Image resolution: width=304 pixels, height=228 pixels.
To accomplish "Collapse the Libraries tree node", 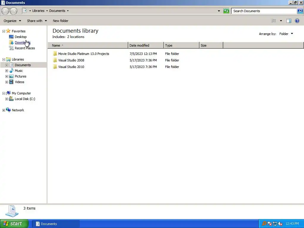I will click(4, 59).
